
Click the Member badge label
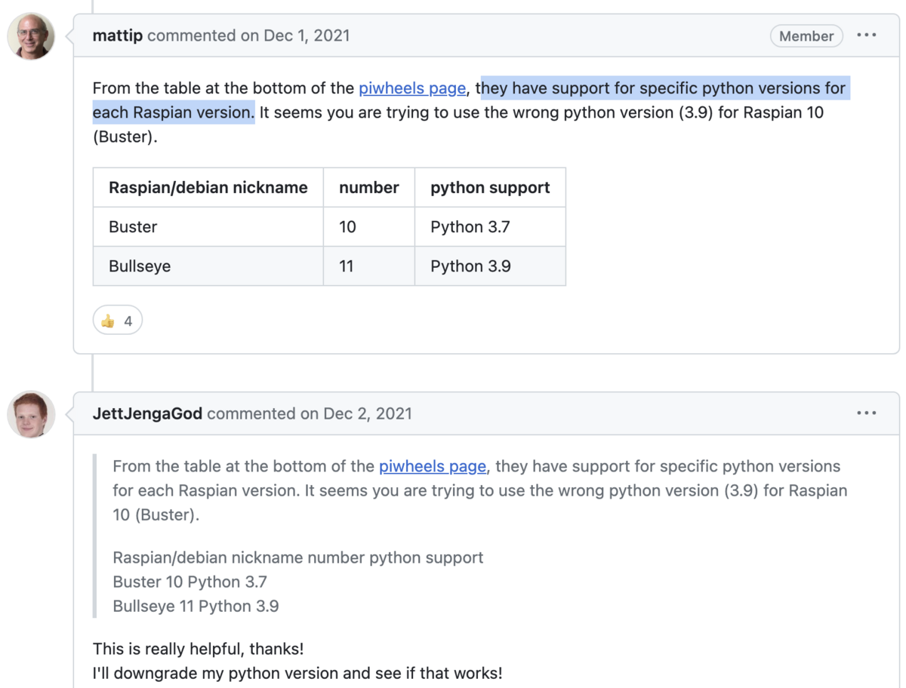click(806, 35)
